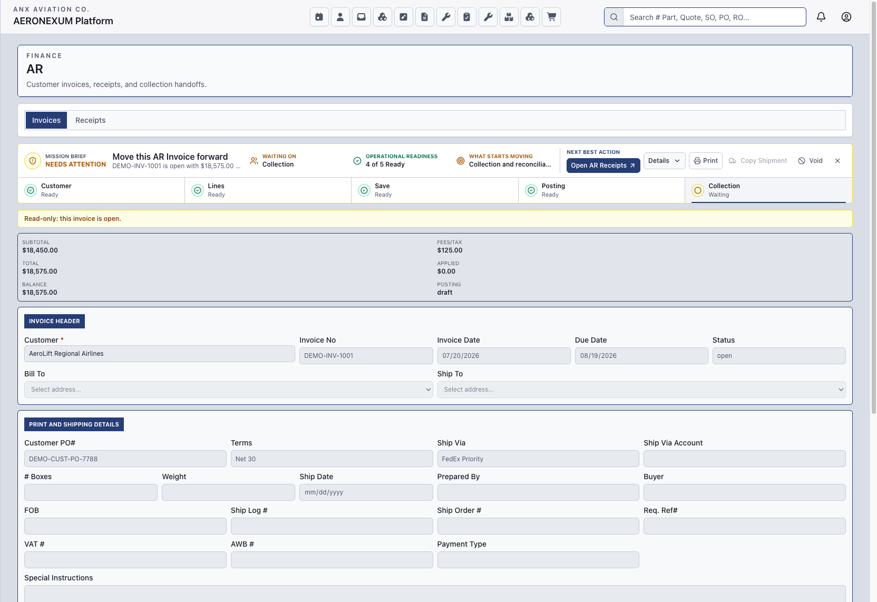The height and width of the screenshot is (602, 877).
Task: Open the clipboard checkmark toolbar icon
Action: pyautogui.click(x=467, y=17)
